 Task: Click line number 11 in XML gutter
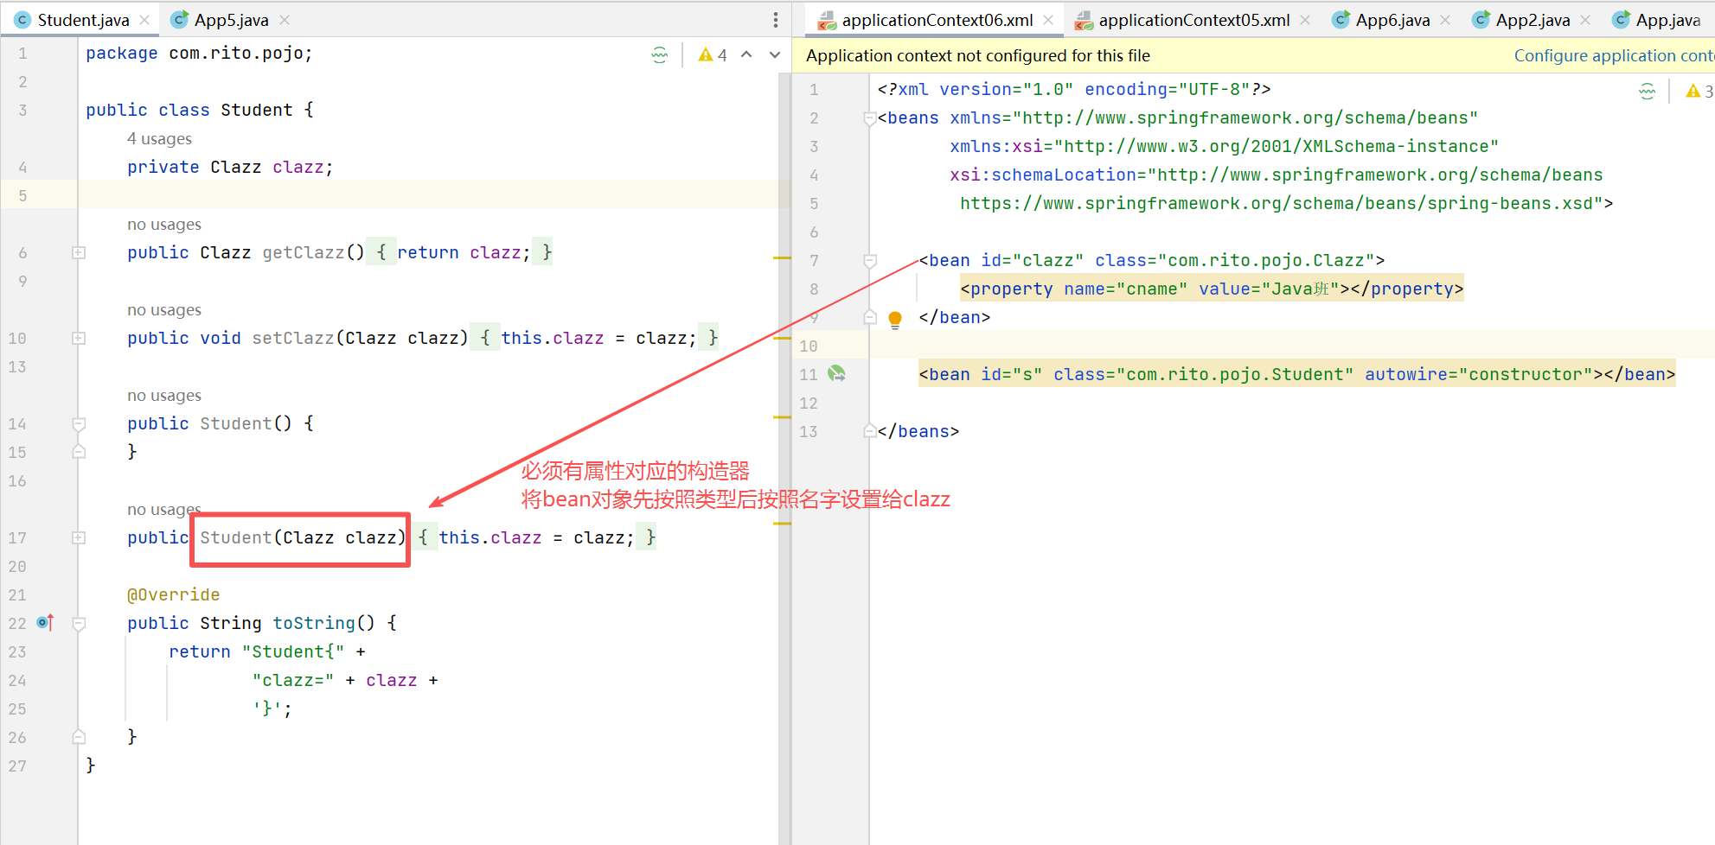click(x=808, y=374)
